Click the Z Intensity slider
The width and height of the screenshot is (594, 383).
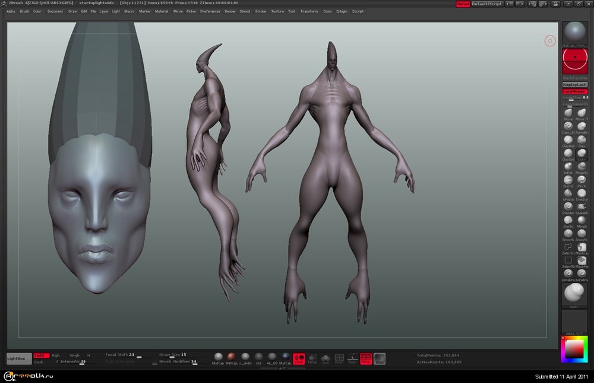click(71, 362)
